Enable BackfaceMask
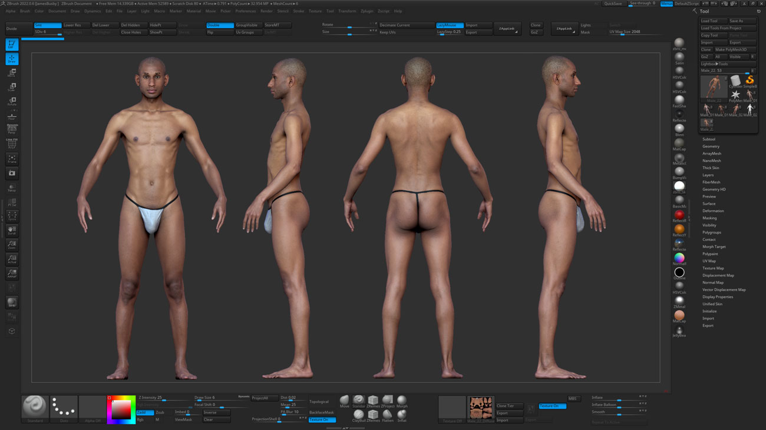The image size is (766, 430). pyautogui.click(x=322, y=412)
